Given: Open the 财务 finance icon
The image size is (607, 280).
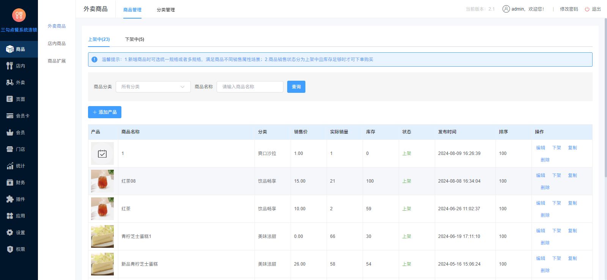Looking at the screenshot, I should point(10,183).
